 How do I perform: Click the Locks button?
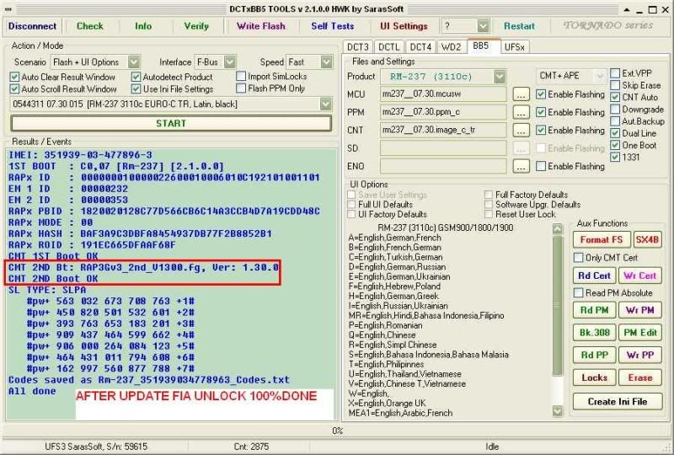click(594, 378)
